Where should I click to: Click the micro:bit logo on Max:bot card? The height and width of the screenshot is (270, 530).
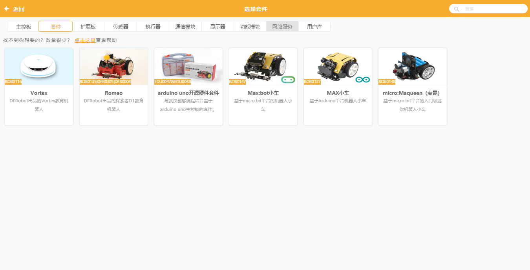click(x=288, y=80)
